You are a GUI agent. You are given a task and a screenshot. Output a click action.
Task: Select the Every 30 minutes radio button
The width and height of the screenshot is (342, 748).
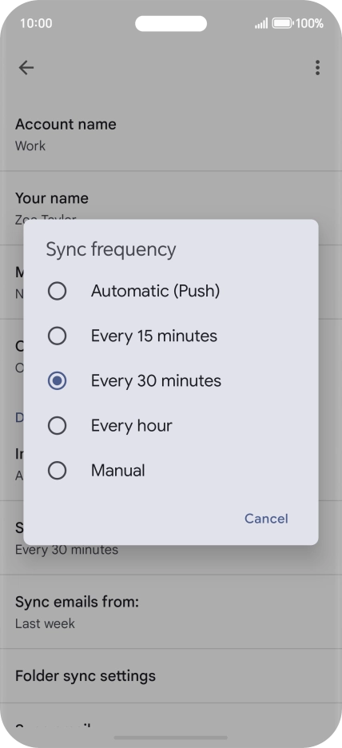click(x=58, y=380)
